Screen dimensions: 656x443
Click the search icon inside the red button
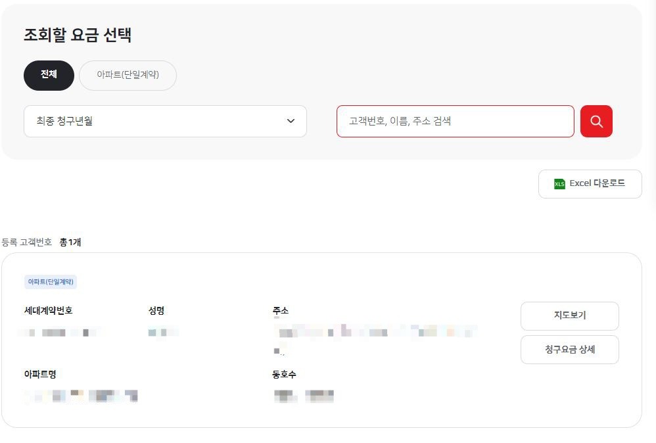coord(596,121)
